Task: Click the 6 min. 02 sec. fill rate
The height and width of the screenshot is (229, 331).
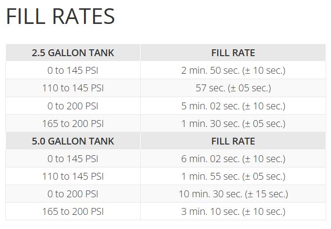Action: point(233,159)
